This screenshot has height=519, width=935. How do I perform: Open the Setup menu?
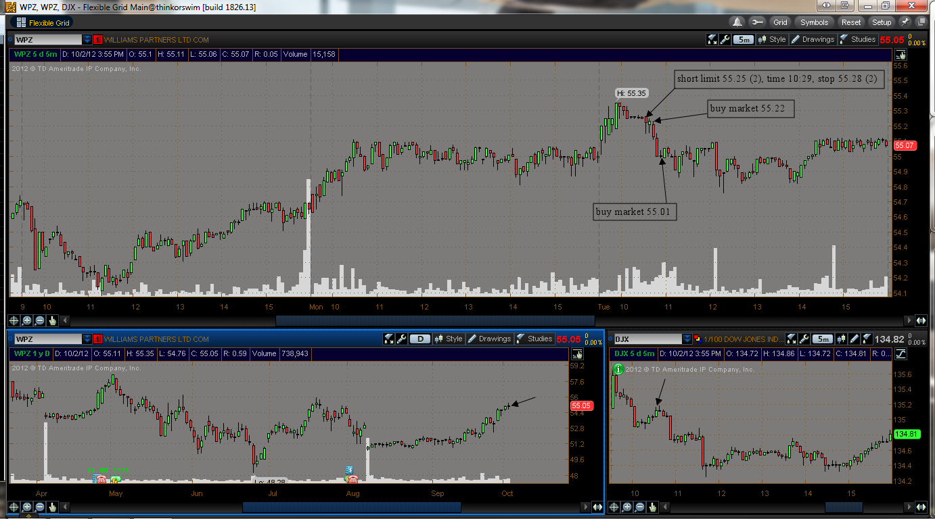point(882,22)
